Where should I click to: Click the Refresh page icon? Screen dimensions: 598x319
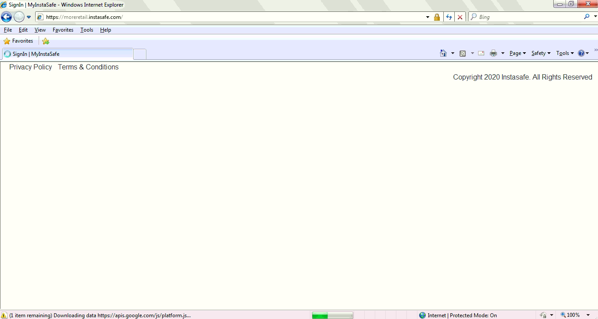[449, 17]
